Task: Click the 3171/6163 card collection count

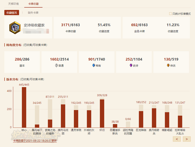Action: pos(70,25)
